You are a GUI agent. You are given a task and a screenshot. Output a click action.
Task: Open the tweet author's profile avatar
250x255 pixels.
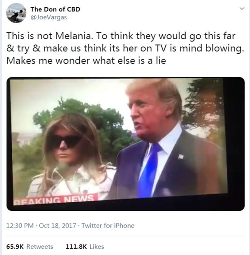click(x=16, y=13)
